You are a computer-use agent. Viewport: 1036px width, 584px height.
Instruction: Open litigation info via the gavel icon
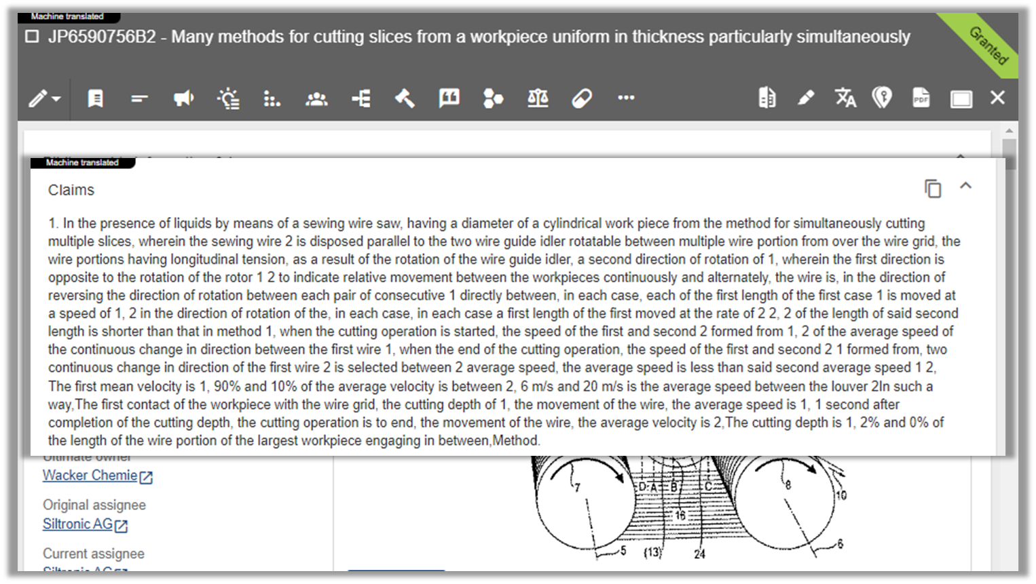pyautogui.click(x=405, y=98)
